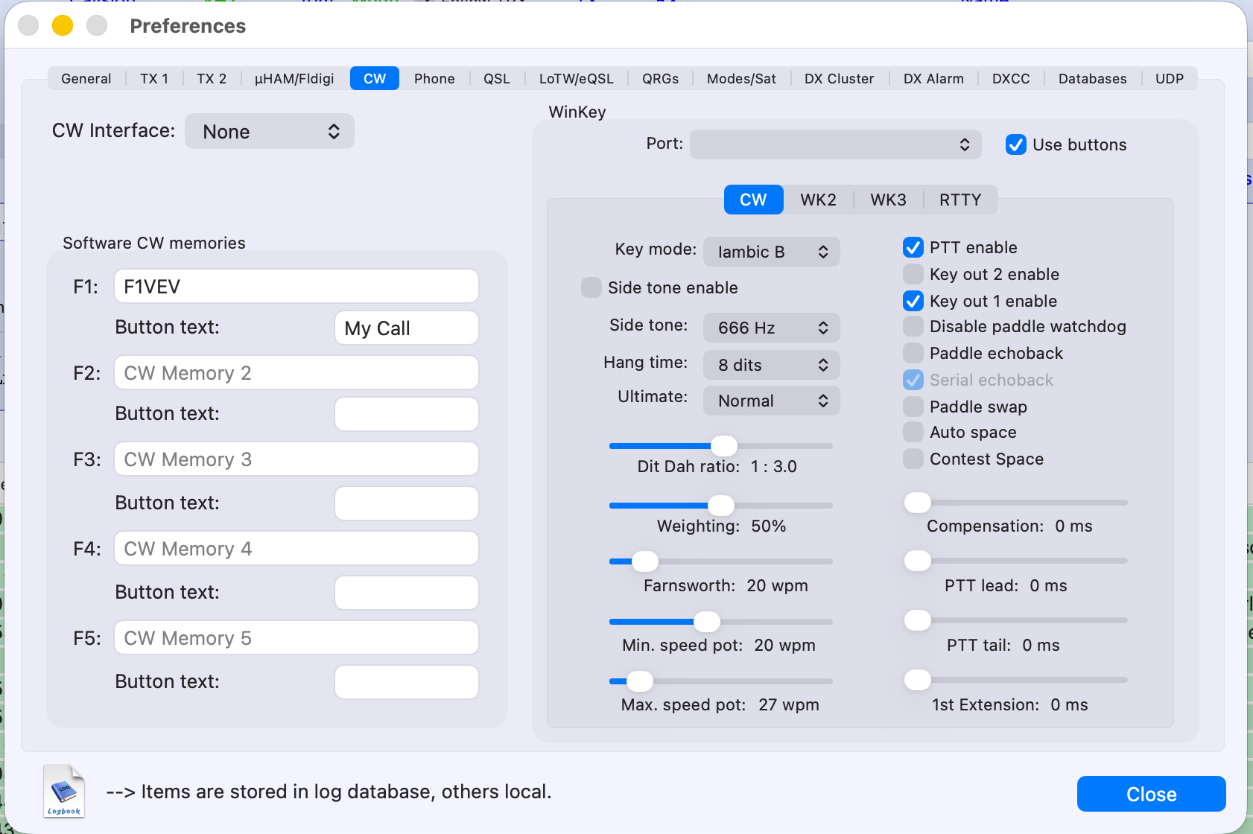1253x834 pixels.
Task: Click the Close button
Action: pos(1151,794)
